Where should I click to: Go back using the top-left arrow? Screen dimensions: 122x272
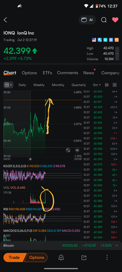point(5,20)
